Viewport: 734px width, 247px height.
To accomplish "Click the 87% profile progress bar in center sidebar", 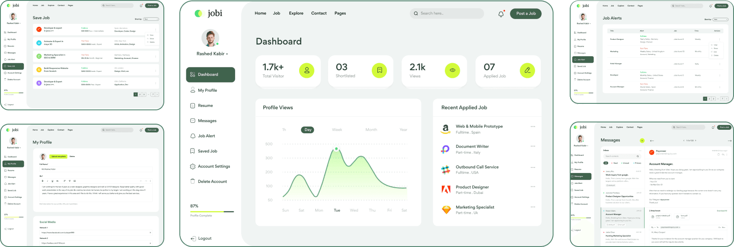I will tap(212, 212).
